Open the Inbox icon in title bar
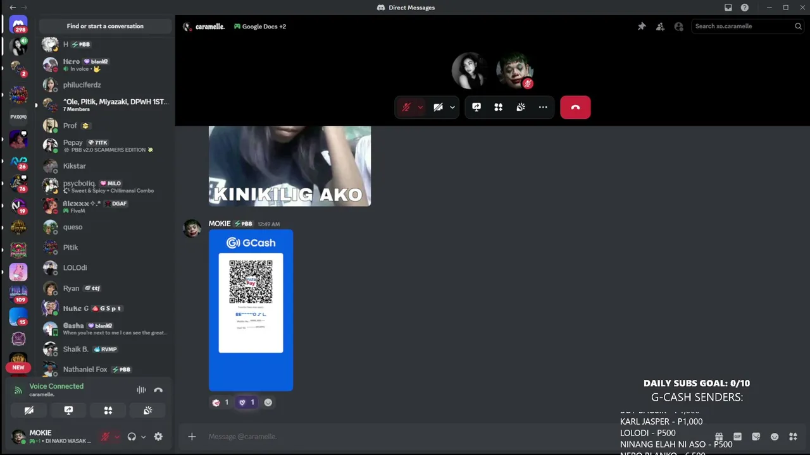The height and width of the screenshot is (455, 810). pyautogui.click(x=728, y=8)
